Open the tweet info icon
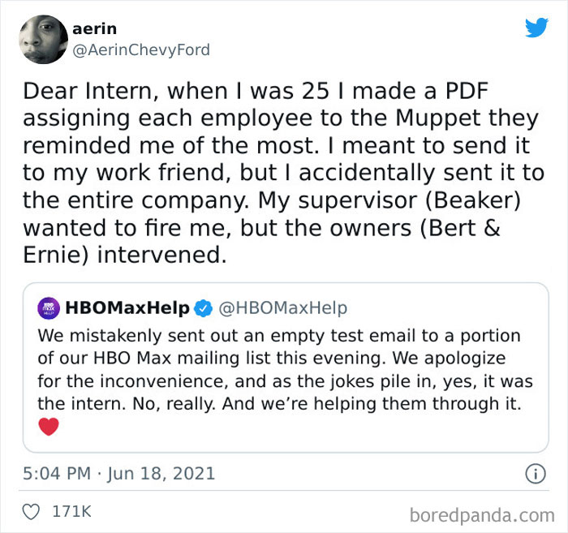The width and height of the screenshot is (568, 533). click(x=535, y=474)
